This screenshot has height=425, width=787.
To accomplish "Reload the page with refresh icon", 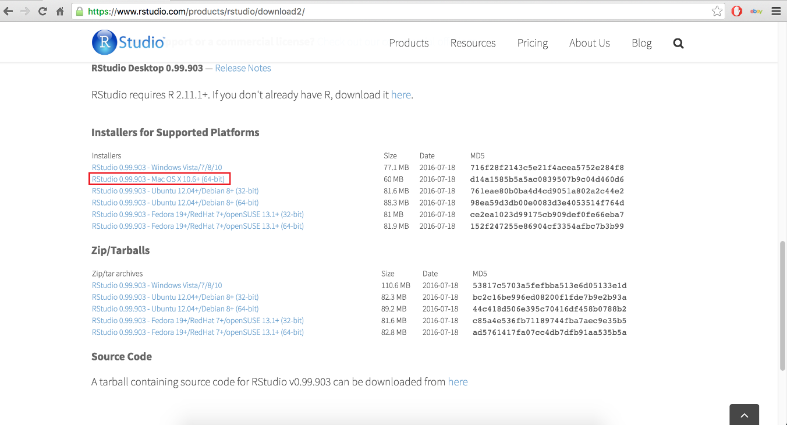I will 42,11.
